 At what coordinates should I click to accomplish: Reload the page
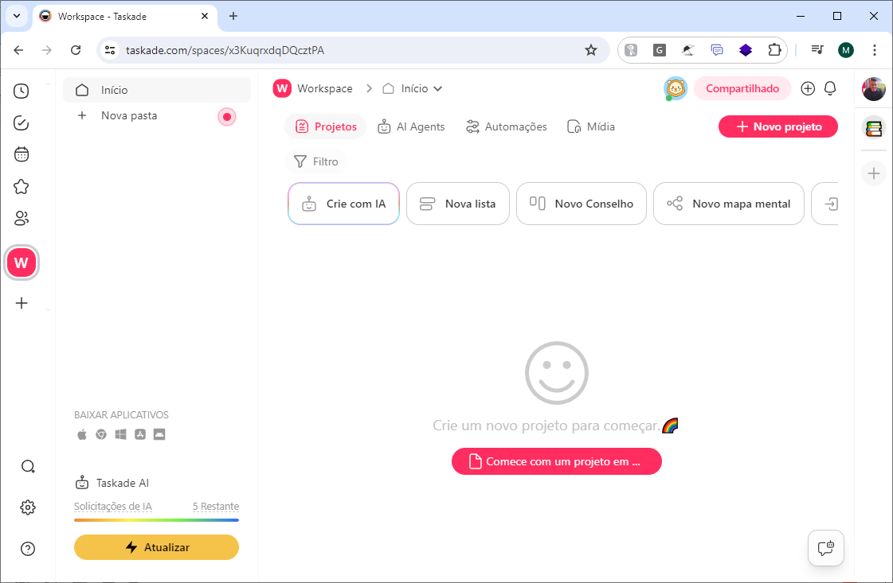[x=76, y=50]
